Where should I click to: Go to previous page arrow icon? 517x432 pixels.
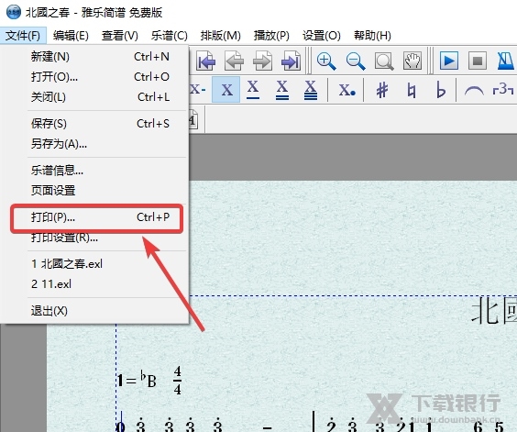click(235, 61)
